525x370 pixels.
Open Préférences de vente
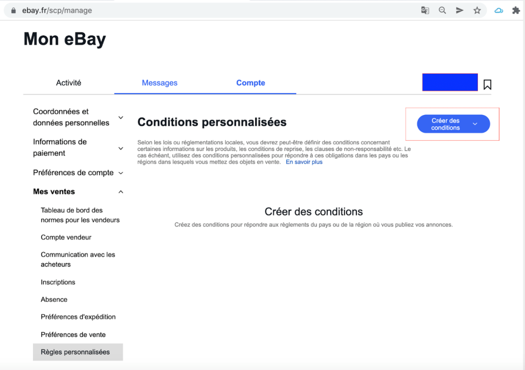click(73, 335)
